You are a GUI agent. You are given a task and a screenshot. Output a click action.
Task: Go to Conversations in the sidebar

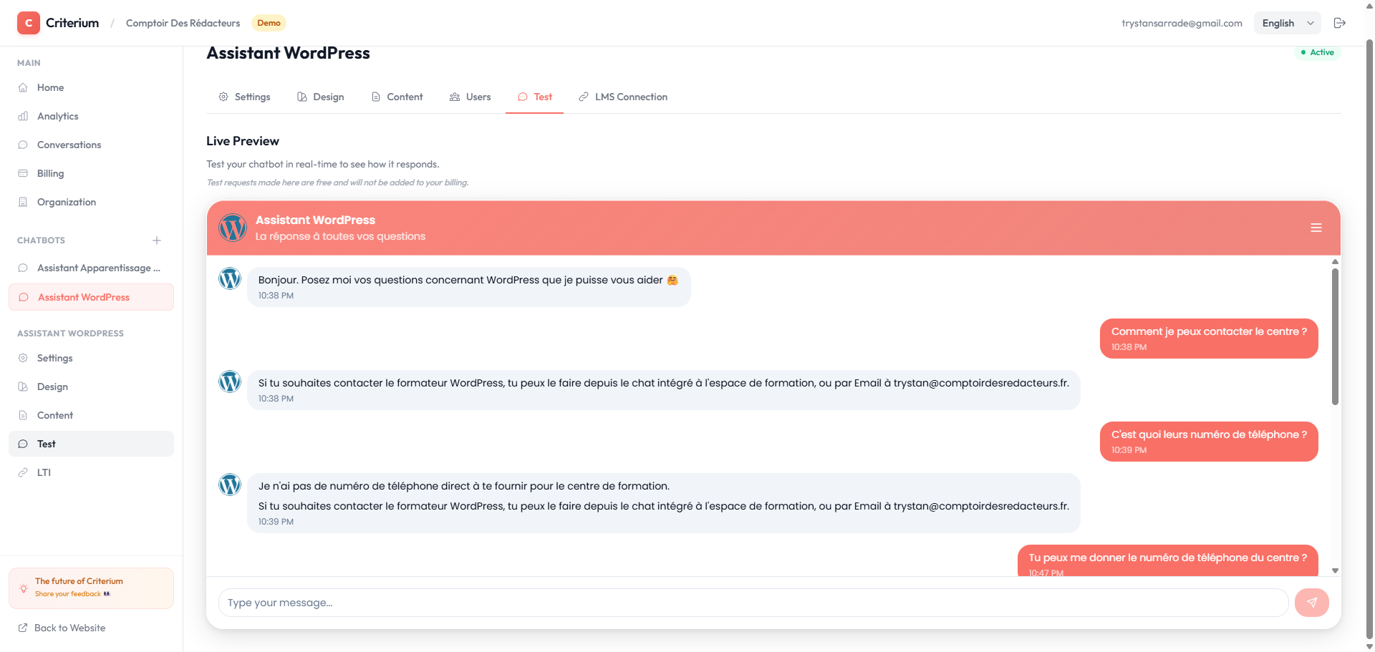tap(69, 145)
